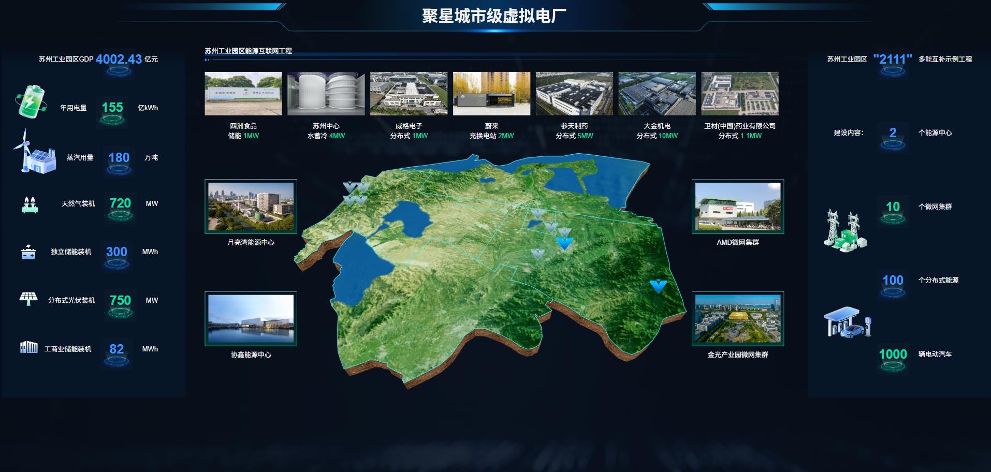Select the solar panel icon beside 分布式光伏装机
Screen dimensions: 991x472
[x=28, y=299]
